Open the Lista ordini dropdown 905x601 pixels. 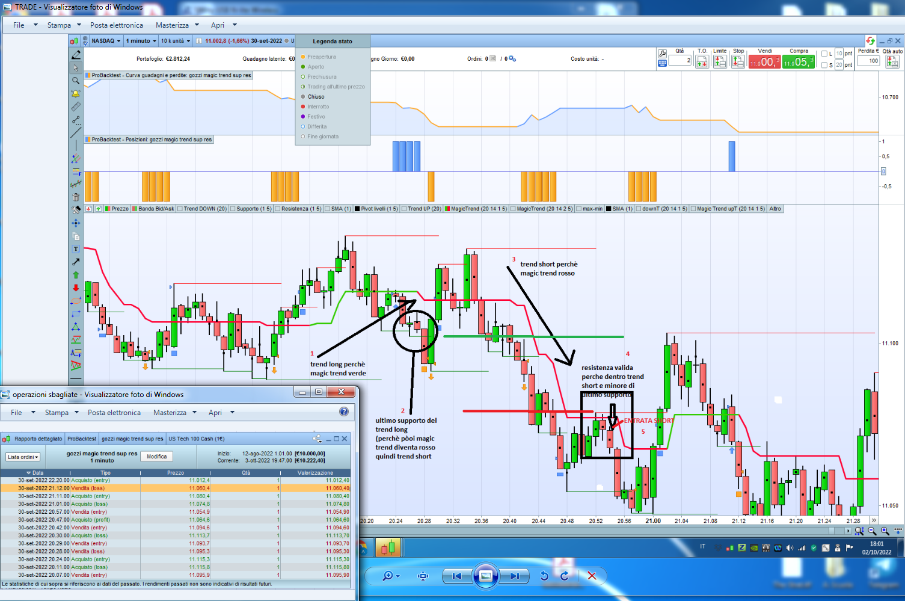point(23,457)
